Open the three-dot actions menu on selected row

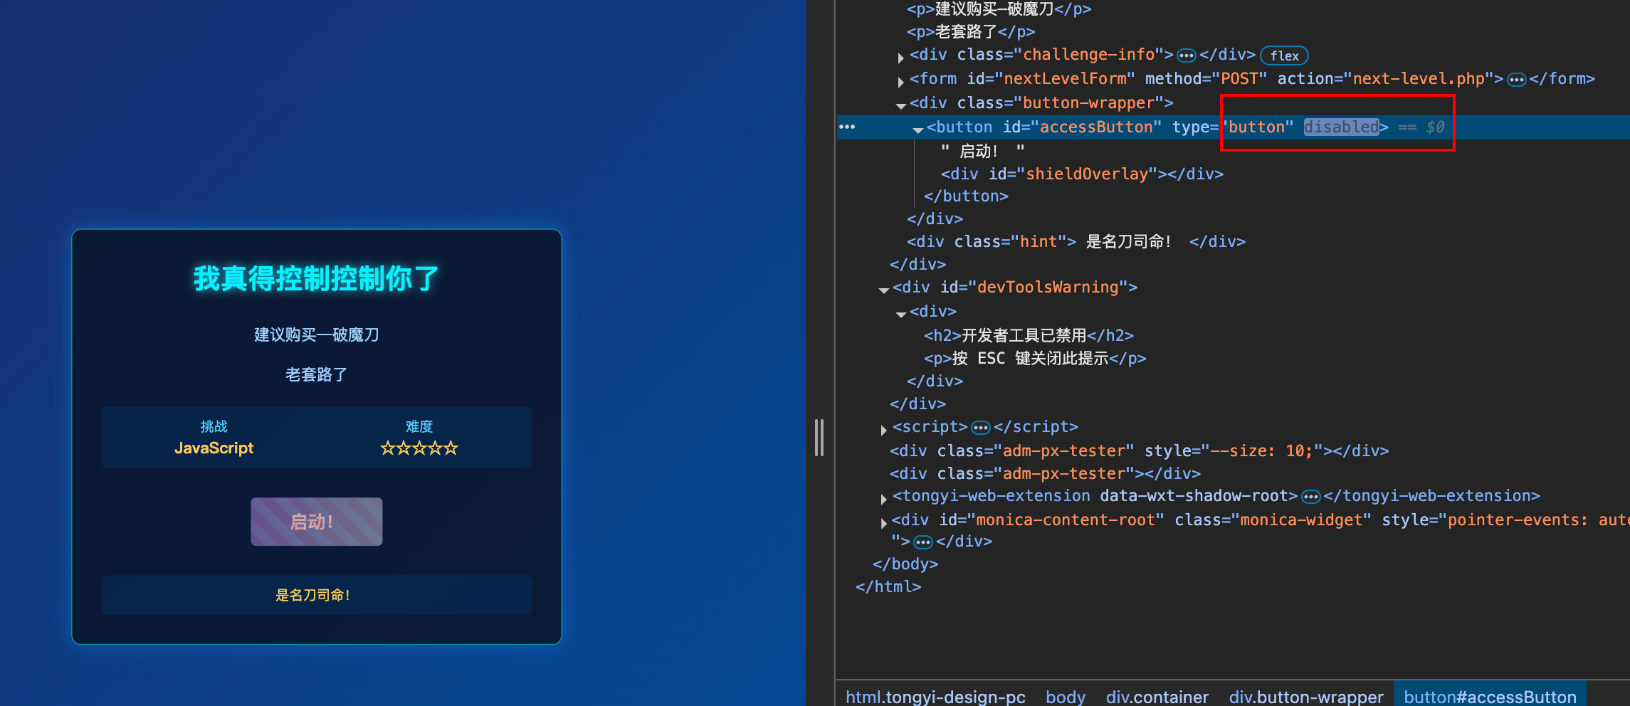[x=847, y=127]
